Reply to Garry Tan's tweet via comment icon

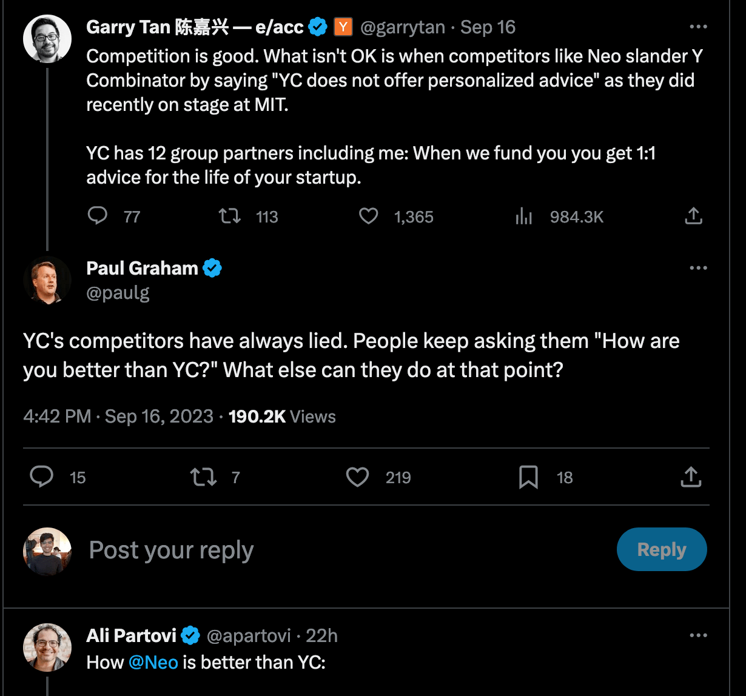98,216
